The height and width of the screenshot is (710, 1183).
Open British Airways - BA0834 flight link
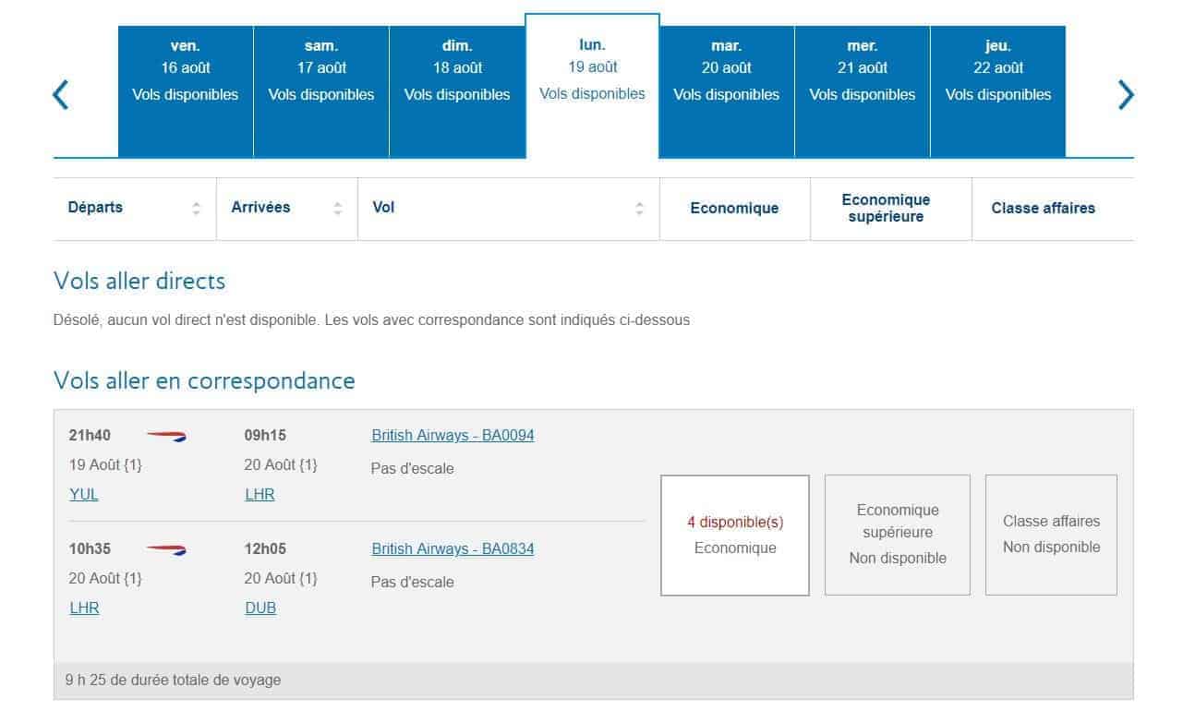click(453, 548)
